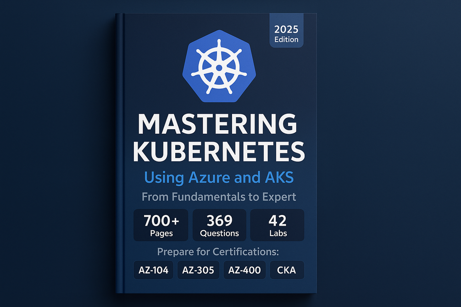This screenshot has height=307, width=461.
Task: Click the 'Using Azure and AKS' subtitle
Action: tap(219, 177)
